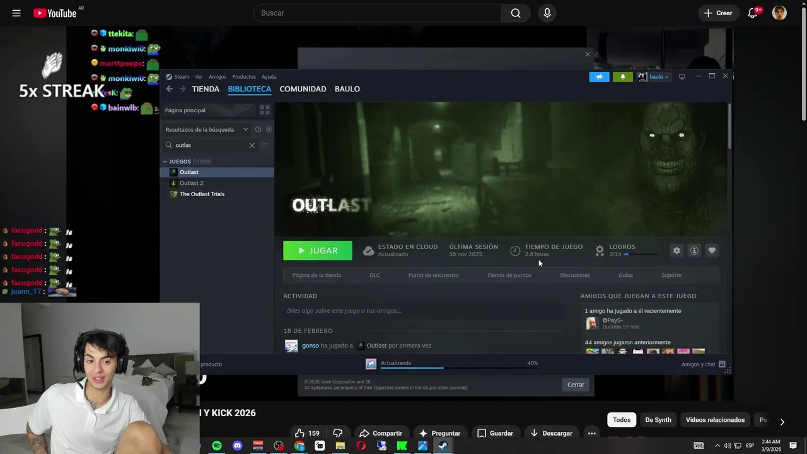Open Opera from the taskbar
807x454 pixels.
(361, 446)
